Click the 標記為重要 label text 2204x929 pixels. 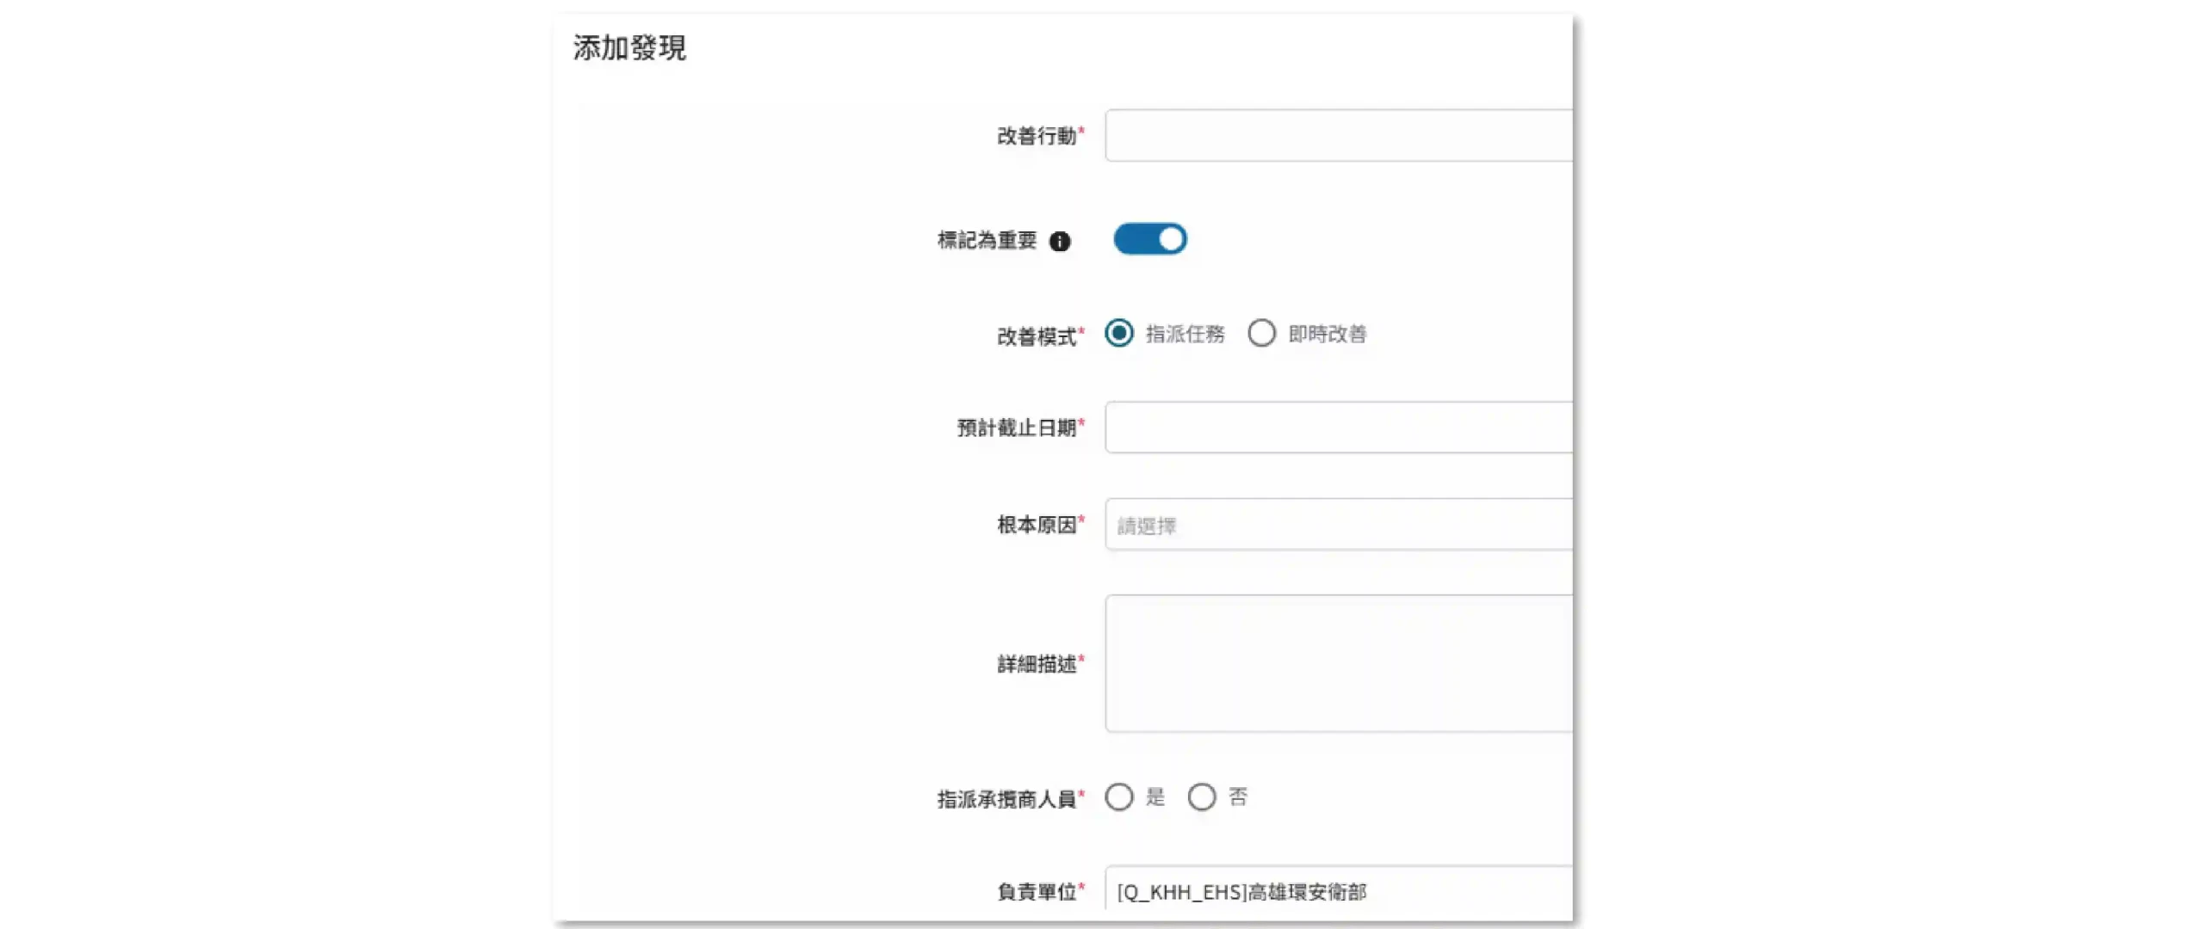tap(987, 241)
